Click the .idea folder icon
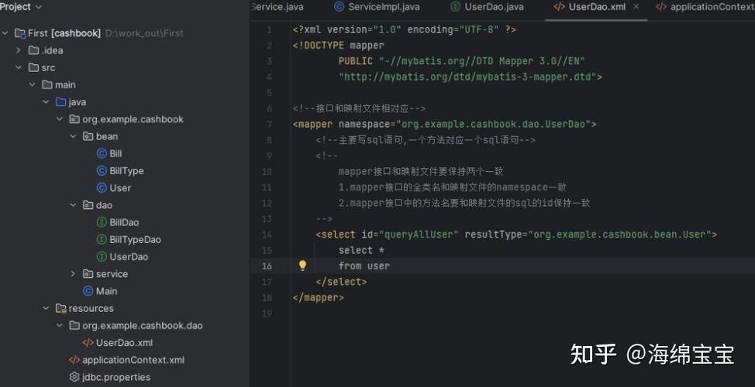The image size is (755, 387). click(33, 50)
